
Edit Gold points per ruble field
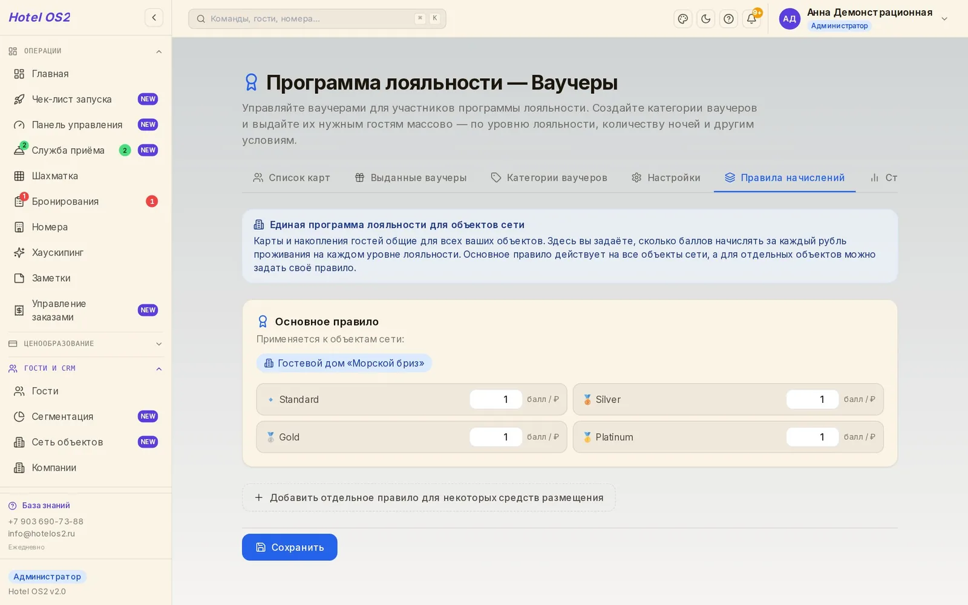[x=495, y=437]
